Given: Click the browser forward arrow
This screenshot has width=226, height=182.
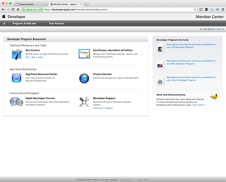Looking at the screenshot, I should click(x=8, y=9).
